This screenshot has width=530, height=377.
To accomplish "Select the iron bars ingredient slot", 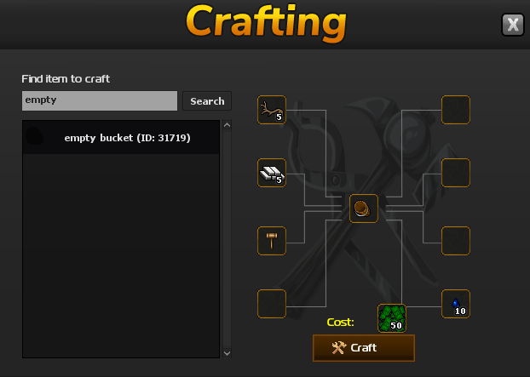I will [x=272, y=173].
